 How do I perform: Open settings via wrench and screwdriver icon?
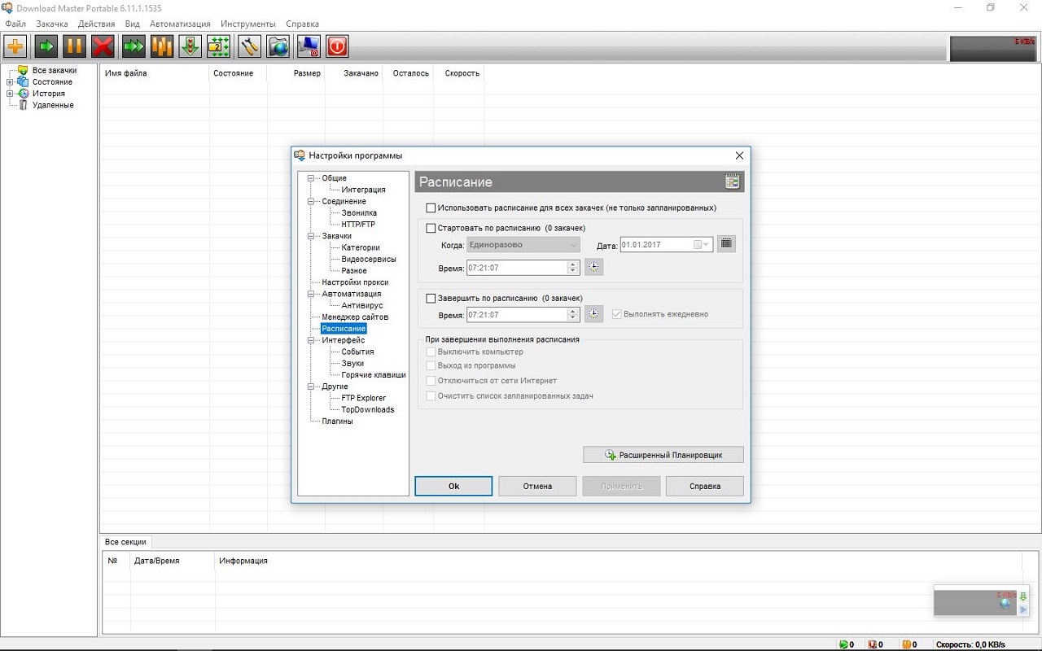tap(249, 46)
